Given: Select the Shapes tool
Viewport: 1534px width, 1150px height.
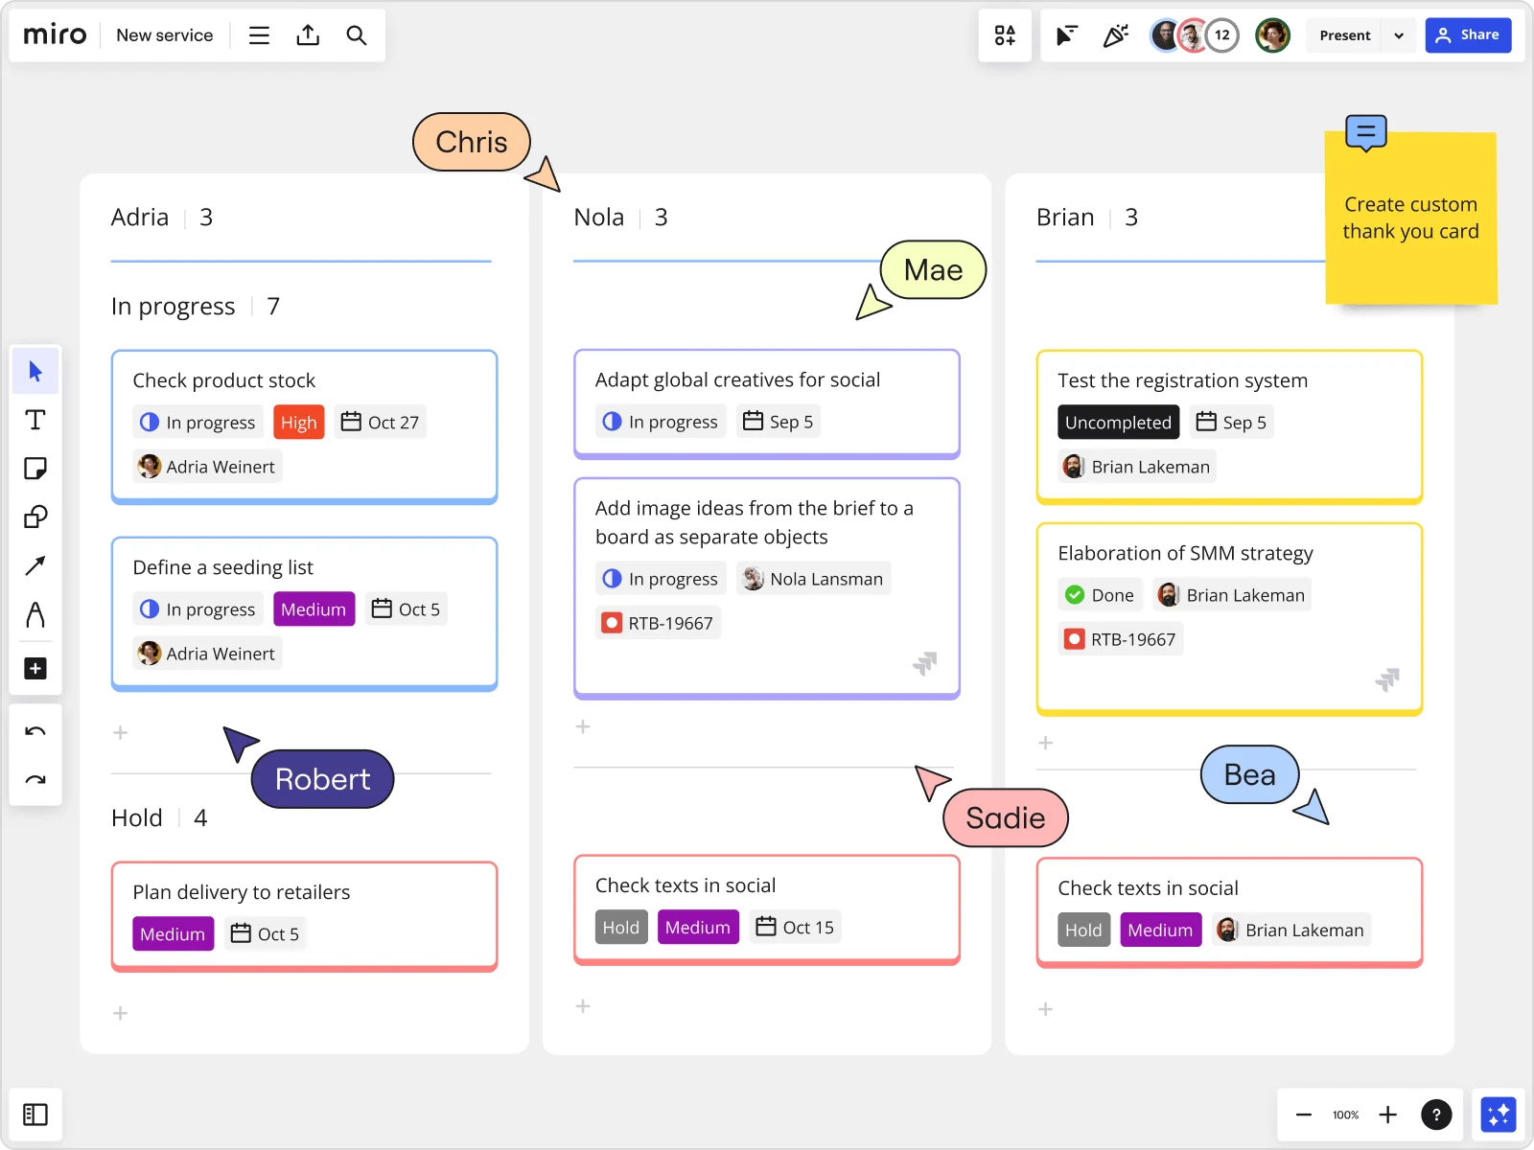Looking at the screenshot, I should [35, 517].
